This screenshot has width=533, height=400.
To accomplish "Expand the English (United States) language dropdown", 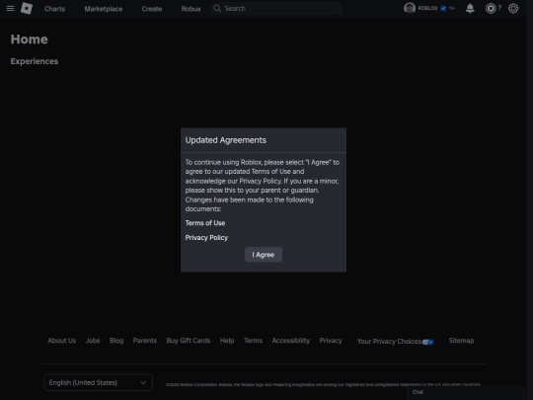I will pos(98,382).
